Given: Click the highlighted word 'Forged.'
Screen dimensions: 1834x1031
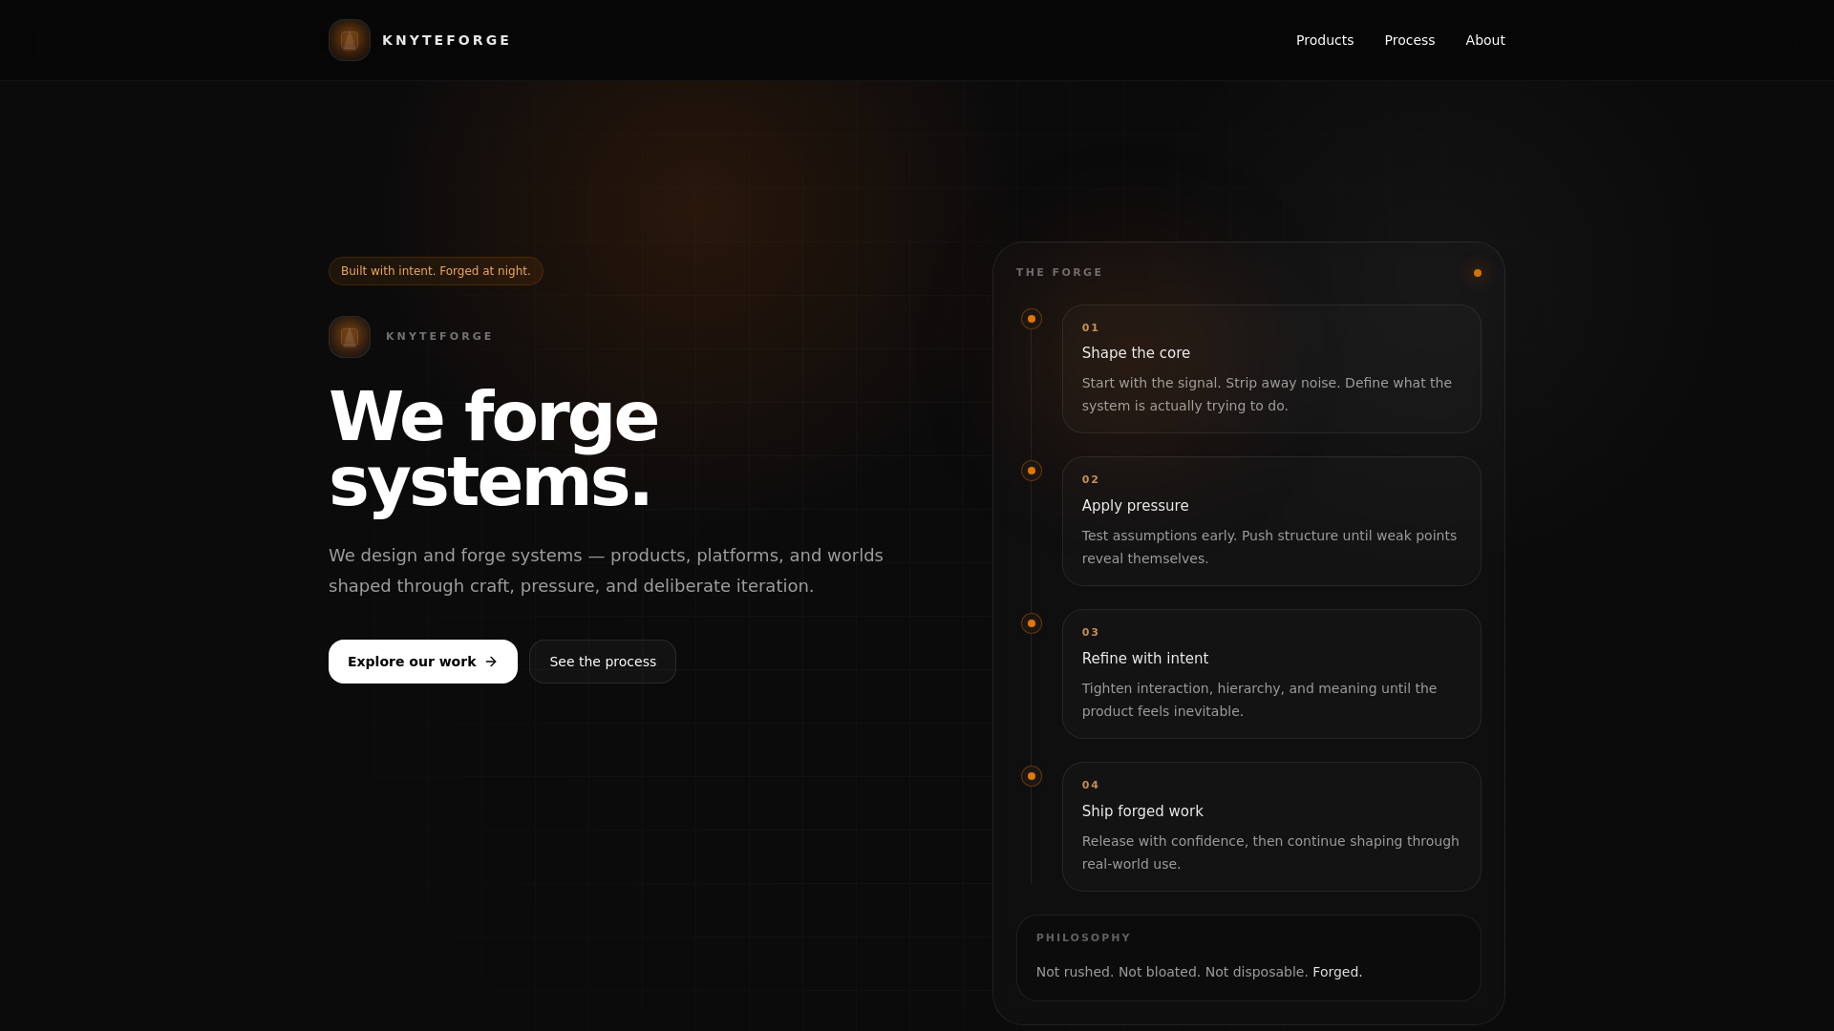Looking at the screenshot, I should point(1337,972).
